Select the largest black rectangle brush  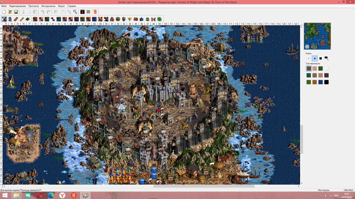click(326, 58)
